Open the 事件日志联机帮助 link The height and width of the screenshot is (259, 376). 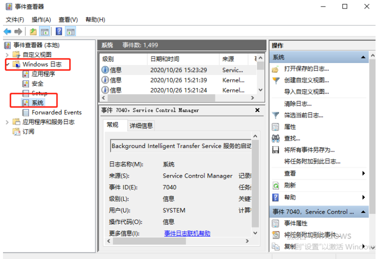pyautogui.click(x=187, y=233)
